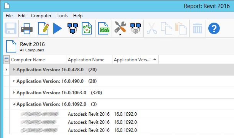Image resolution: width=234 pixels, height=138 pixels.
Task: Click the computers with database icon
Action: click(x=135, y=28)
